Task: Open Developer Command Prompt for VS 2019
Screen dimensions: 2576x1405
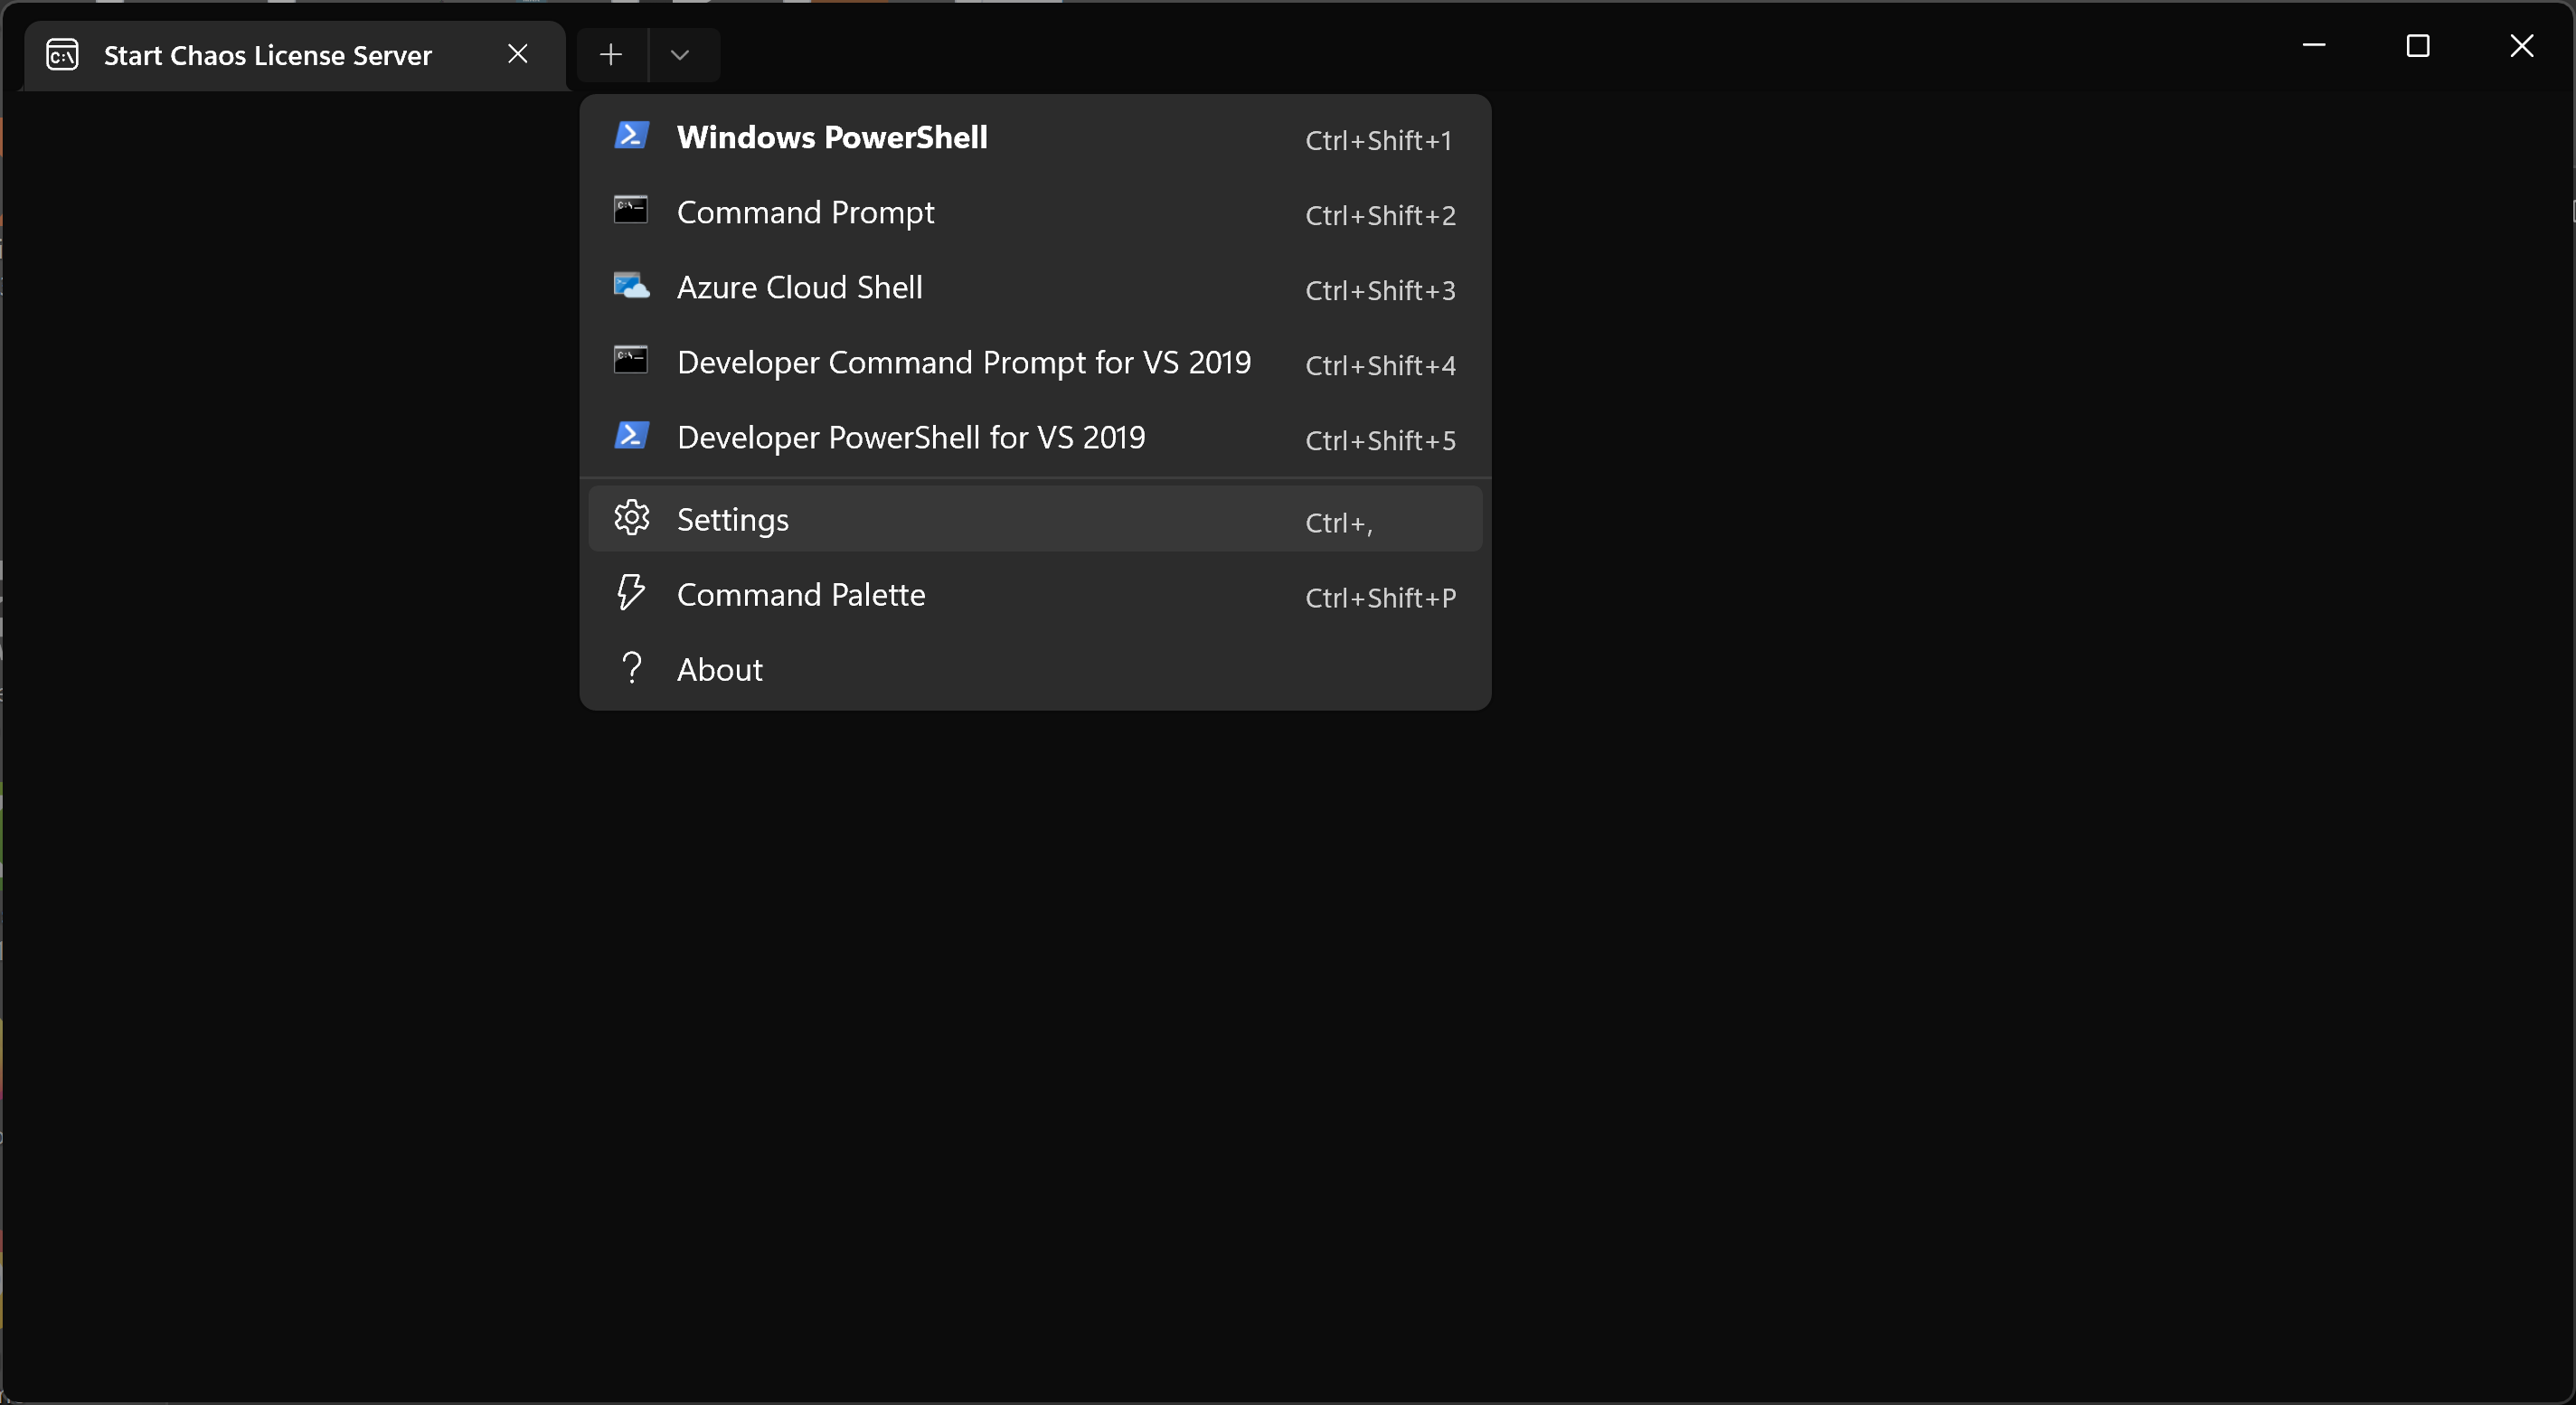Action: coord(1035,362)
